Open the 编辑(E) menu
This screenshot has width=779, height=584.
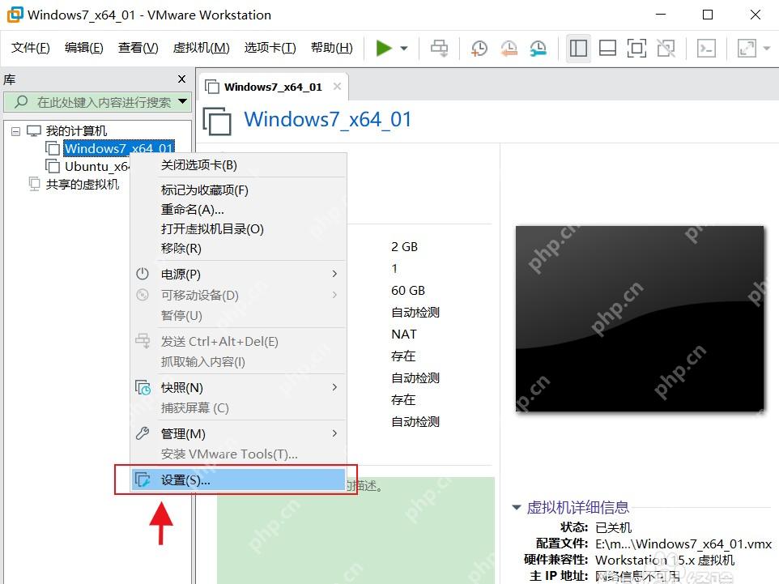84,48
